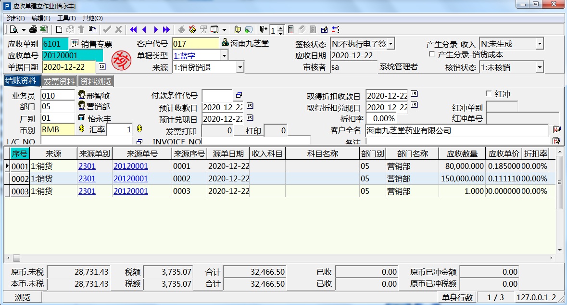The image size is (567, 305).
Task: Click the chat bubble with plus icon
Action: (x=249, y=30)
